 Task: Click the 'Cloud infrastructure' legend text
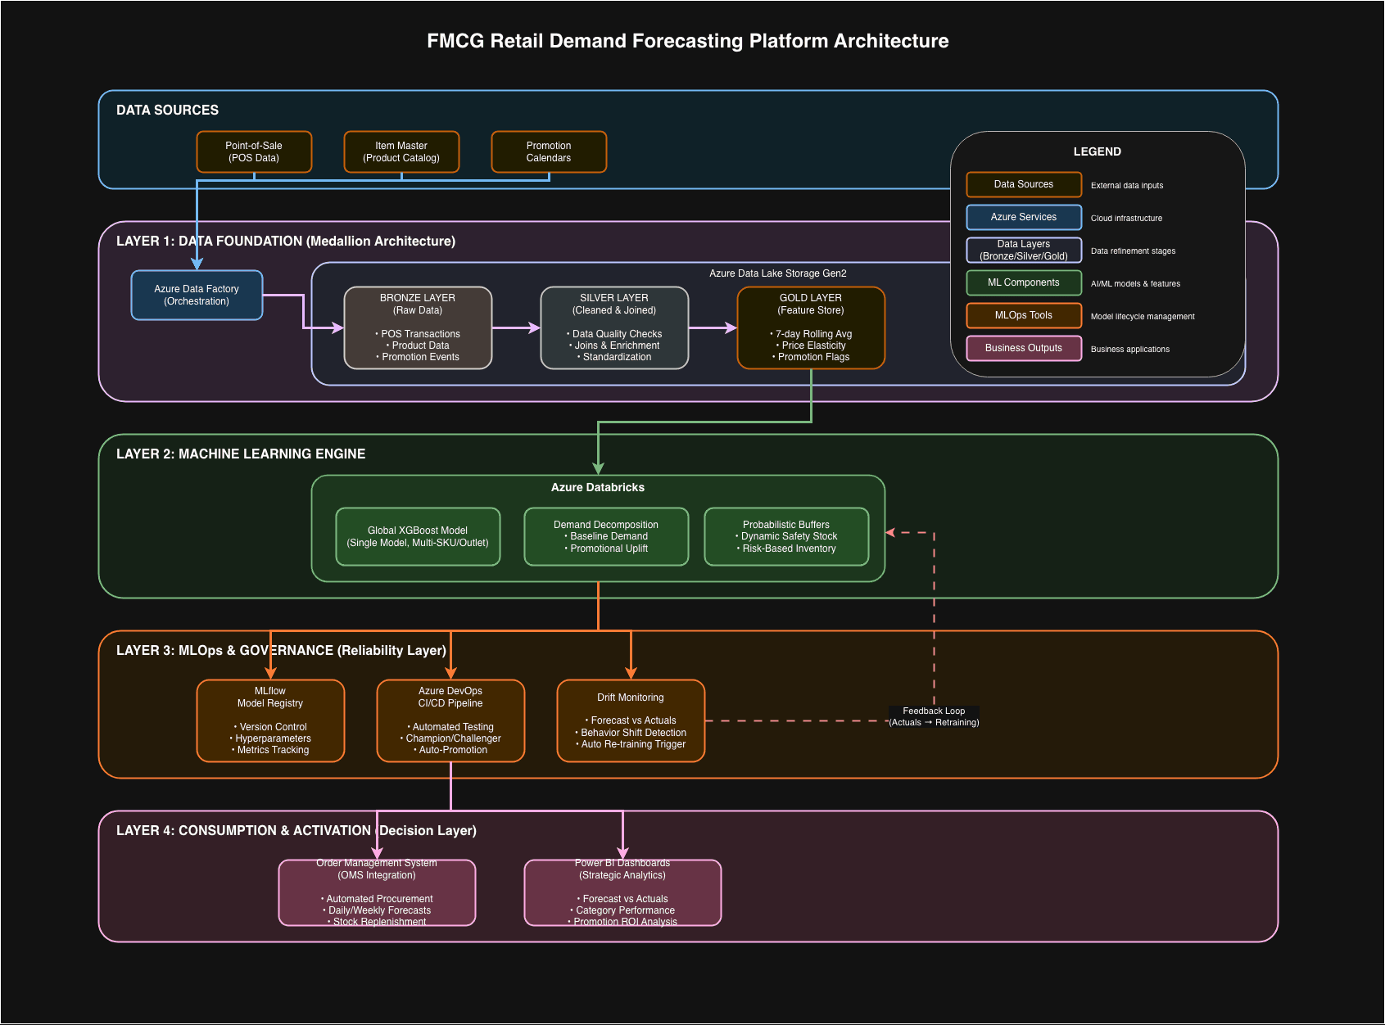pyautogui.click(x=1126, y=219)
